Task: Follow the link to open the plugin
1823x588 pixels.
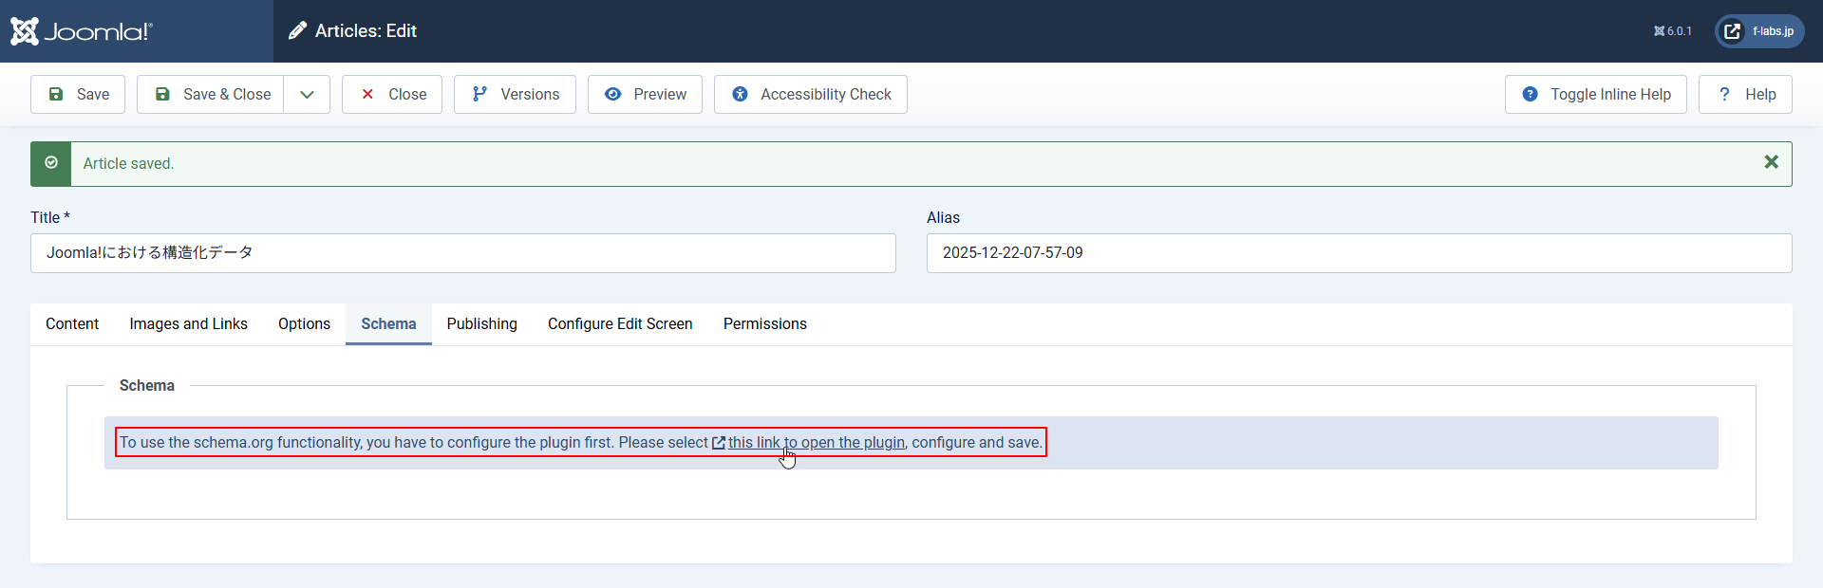Action: pyautogui.click(x=815, y=443)
